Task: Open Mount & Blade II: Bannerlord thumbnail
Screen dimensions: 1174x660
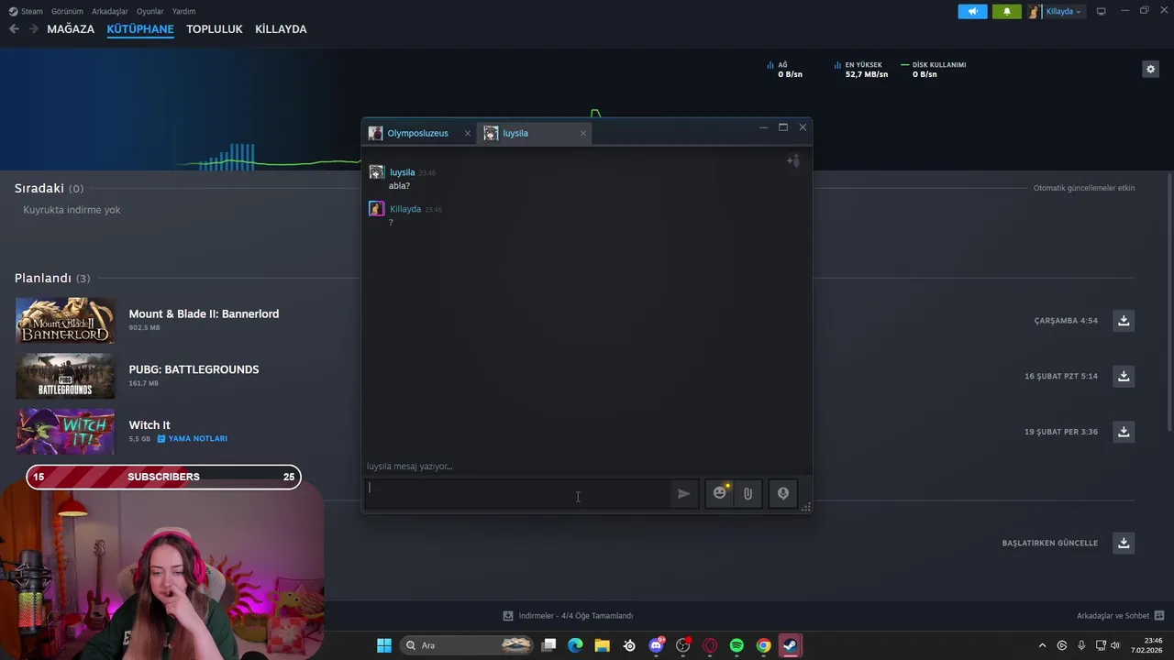Action: click(65, 321)
